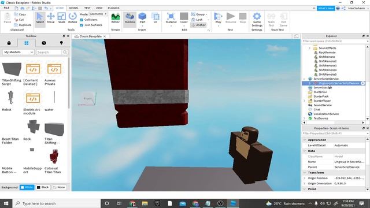Toggle the Toolbox panel button
Screen dimensions: 370x208
click(x=129, y=18)
